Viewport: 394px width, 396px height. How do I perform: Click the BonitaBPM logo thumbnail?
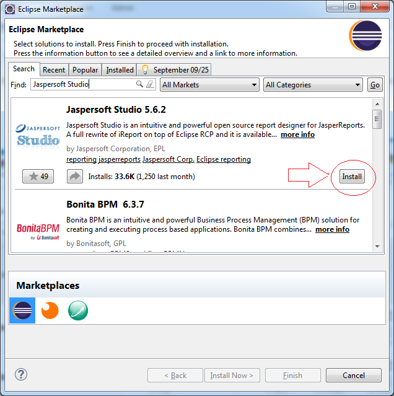(38, 231)
